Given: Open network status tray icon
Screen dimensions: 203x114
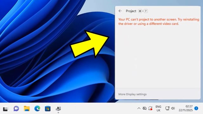Looking at the screenshot, I should click(x=167, y=108).
